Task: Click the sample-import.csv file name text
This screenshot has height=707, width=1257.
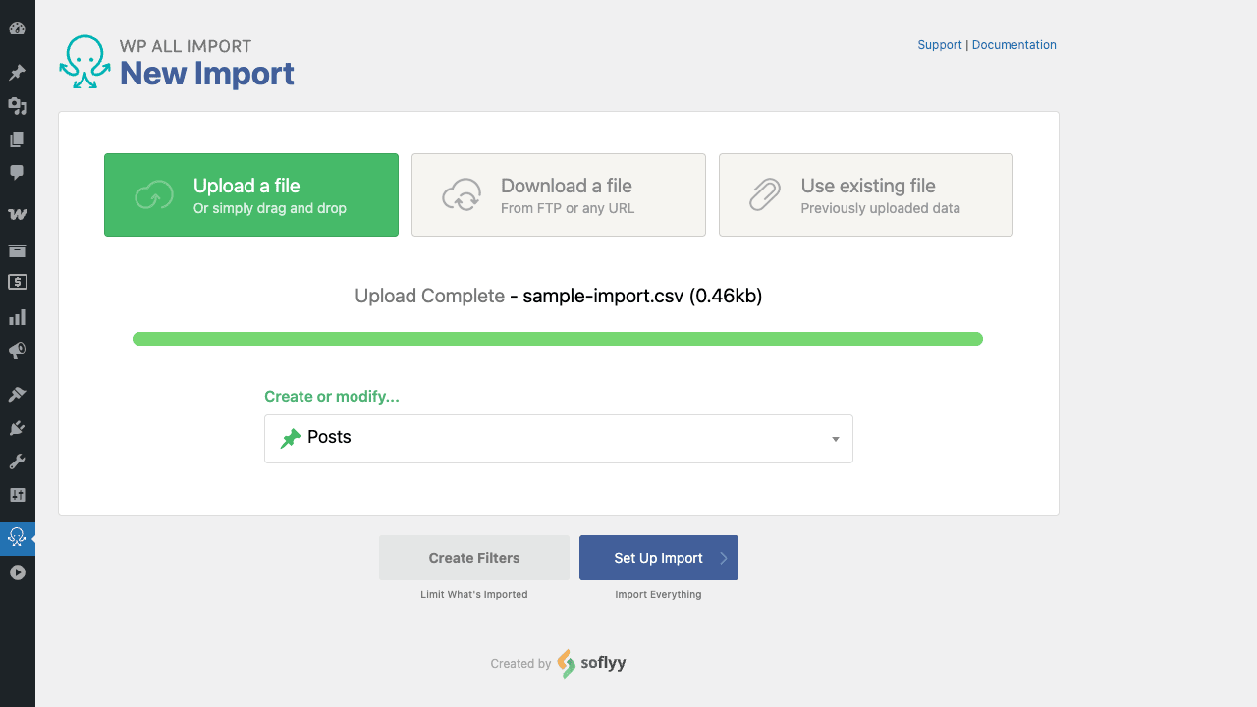Action: point(603,296)
